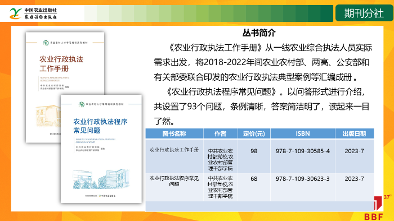
Task: Click the 期刊分社 green label
Action: tap(364, 13)
